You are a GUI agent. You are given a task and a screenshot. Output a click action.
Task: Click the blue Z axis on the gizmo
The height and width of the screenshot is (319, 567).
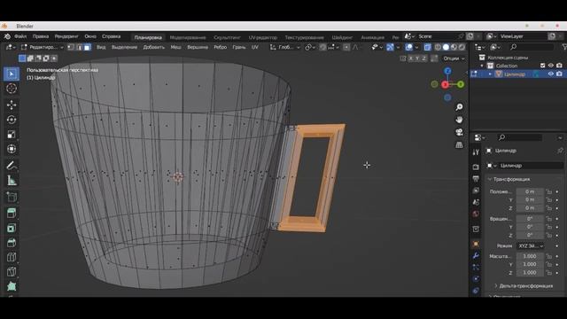pos(447,71)
